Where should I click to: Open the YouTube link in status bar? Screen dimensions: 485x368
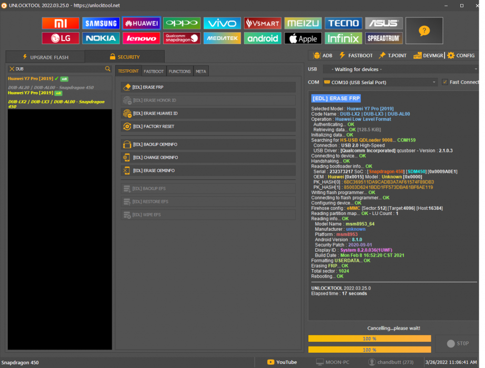click(x=282, y=362)
